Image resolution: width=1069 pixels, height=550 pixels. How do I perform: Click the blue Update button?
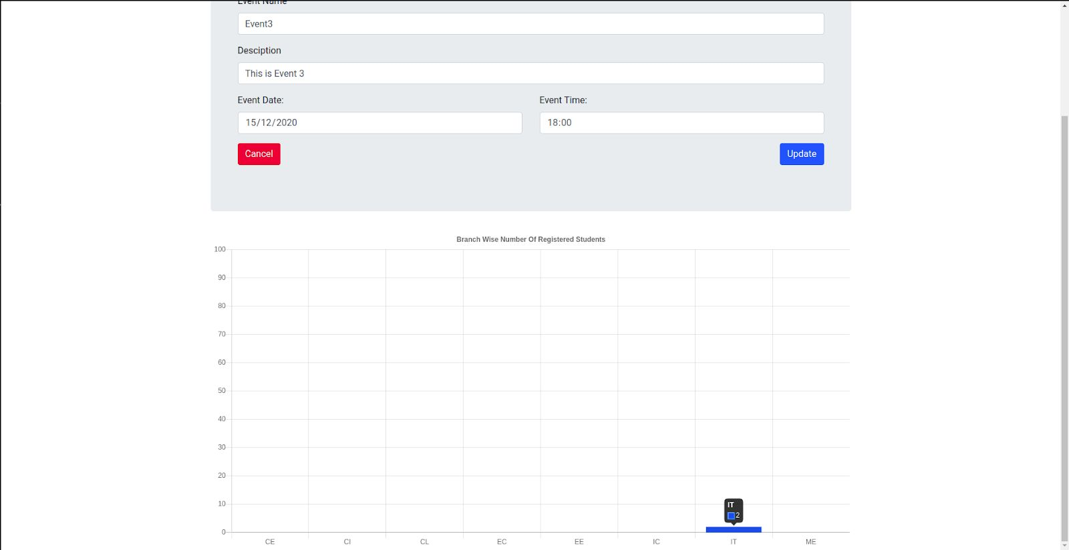(x=802, y=154)
